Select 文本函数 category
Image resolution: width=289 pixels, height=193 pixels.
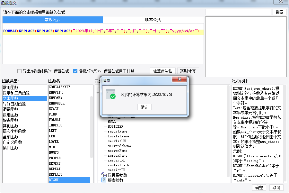[x=25, y=98]
